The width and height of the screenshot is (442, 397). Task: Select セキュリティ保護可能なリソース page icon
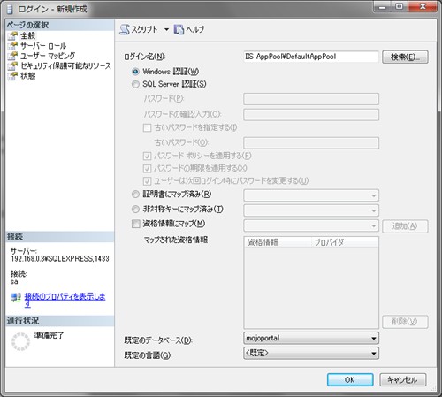12,66
